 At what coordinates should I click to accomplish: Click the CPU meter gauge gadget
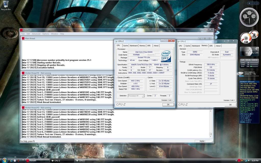pos(246,38)
